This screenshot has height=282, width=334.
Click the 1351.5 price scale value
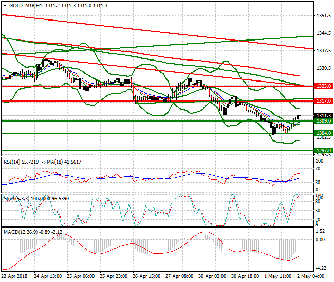324,16
